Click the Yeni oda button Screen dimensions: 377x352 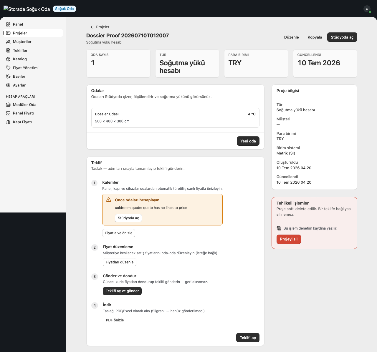(x=248, y=141)
